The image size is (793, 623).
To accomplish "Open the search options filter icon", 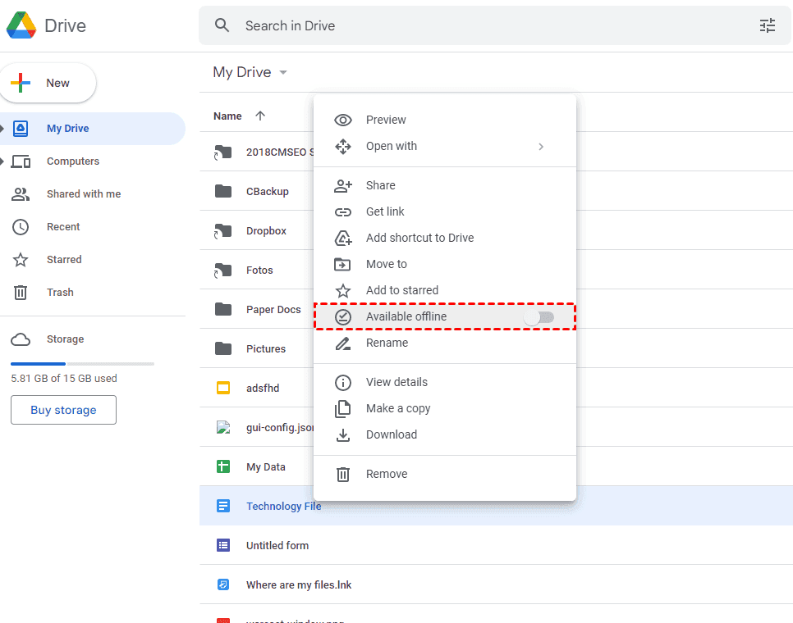I will 768,25.
